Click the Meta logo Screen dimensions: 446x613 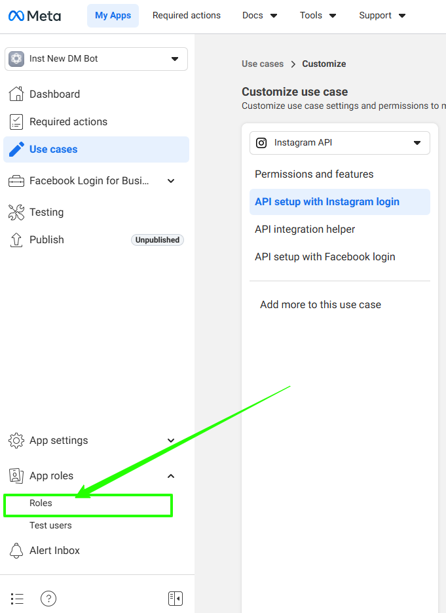click(35, 16)
